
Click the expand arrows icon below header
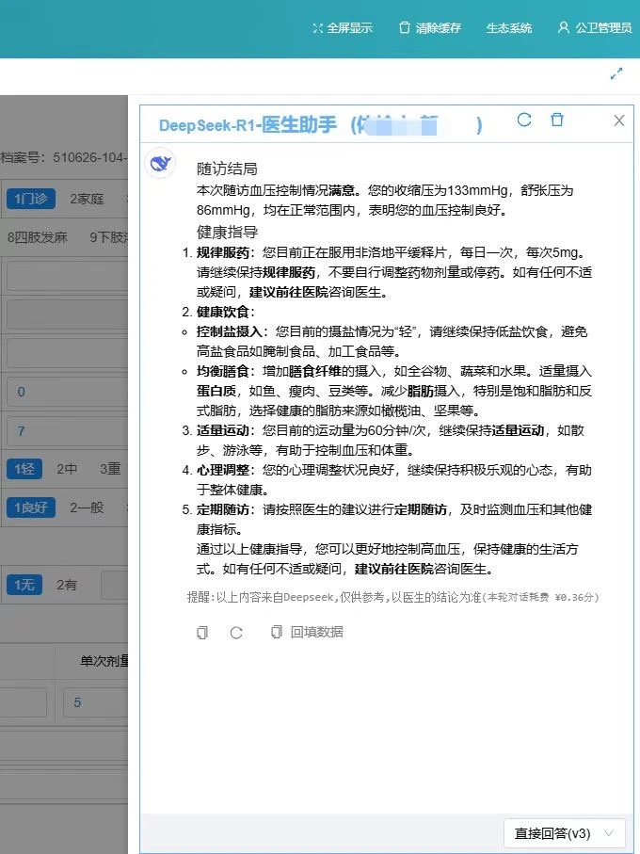[617, 73]
